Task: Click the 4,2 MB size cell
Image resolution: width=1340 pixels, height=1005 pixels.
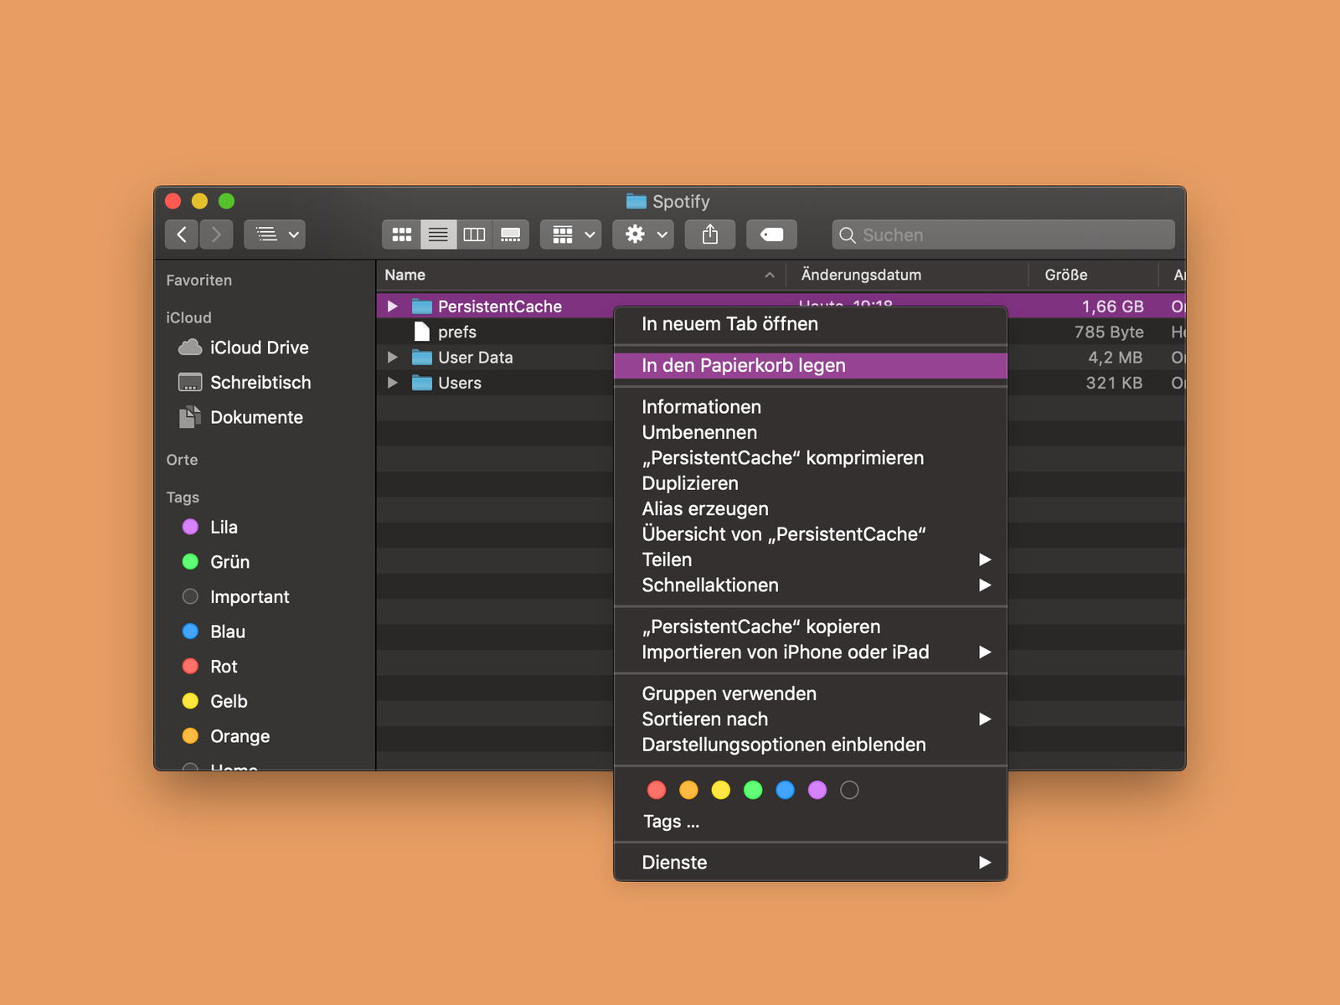Action: (1115, 358)
